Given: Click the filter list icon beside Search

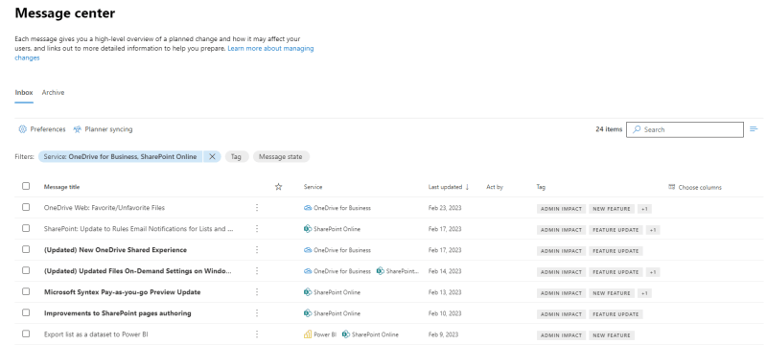Looking at the screenshot, I should click(754, 129).
